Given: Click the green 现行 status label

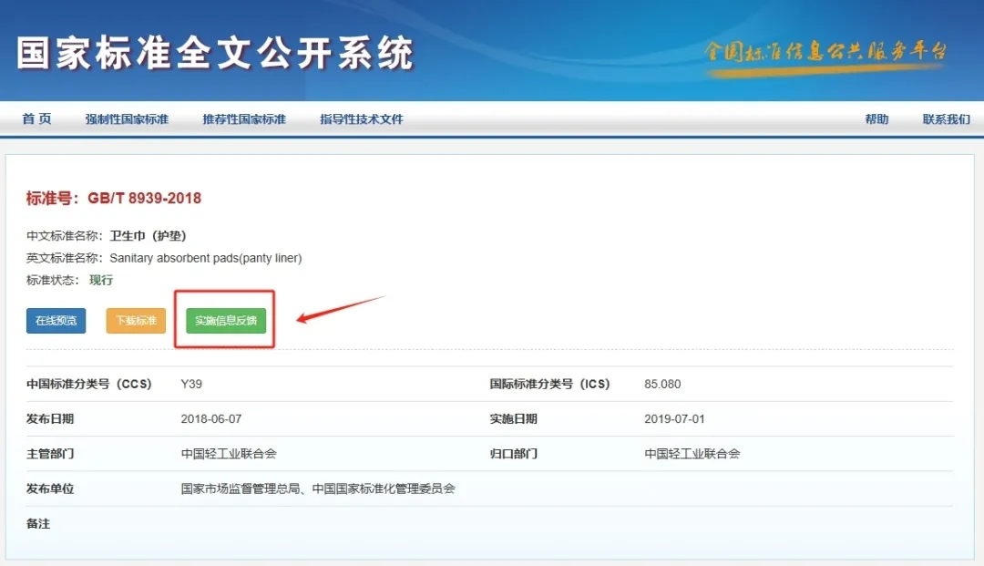Looking at the screenshot, I should (101, 280).
